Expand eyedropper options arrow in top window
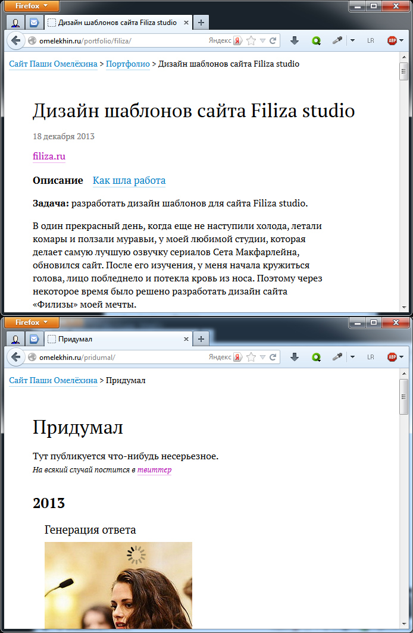This screenshot has width=413, height=633. coord(352,40)
